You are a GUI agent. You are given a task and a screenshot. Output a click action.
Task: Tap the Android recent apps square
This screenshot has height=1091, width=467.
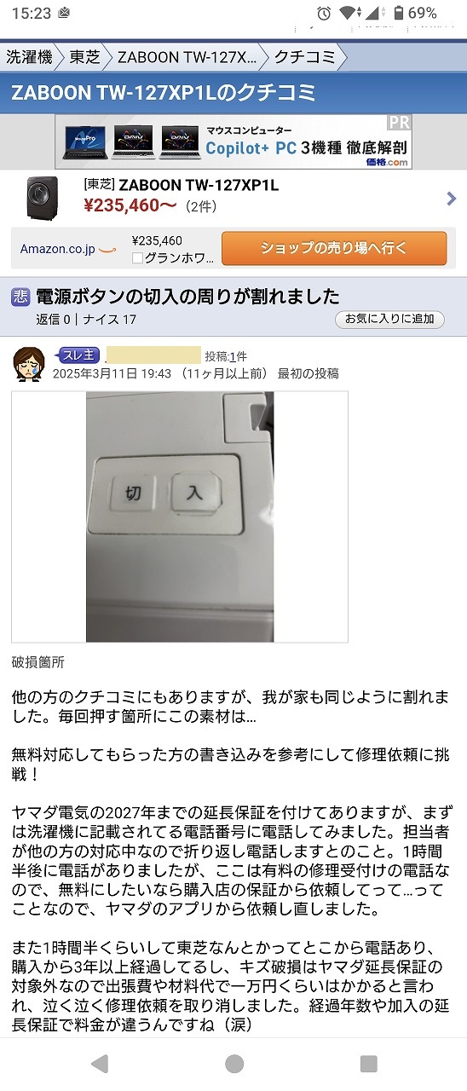click(368, 1063)
